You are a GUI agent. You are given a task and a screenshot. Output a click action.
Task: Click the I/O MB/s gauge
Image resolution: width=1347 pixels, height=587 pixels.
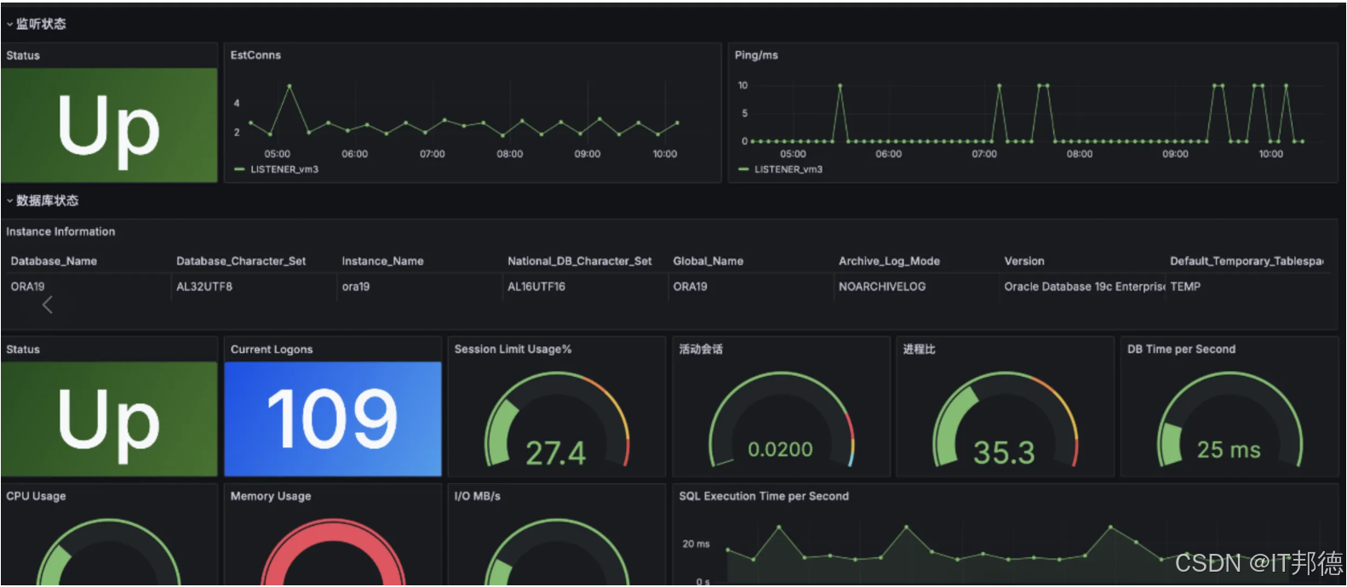click(x=556, y=553)
